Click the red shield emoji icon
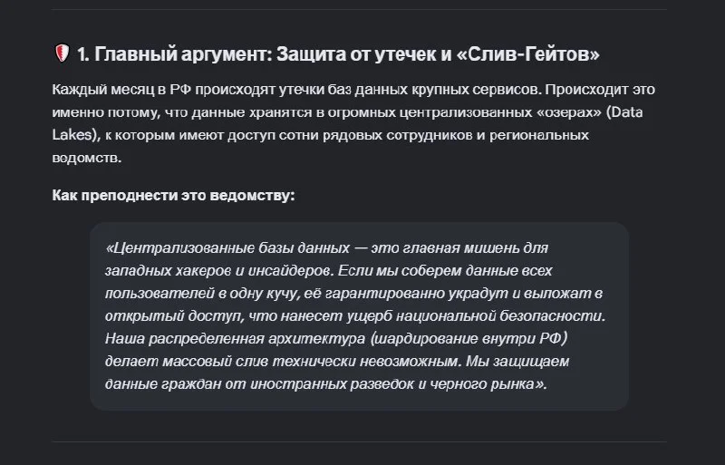 tap(62, 53)
